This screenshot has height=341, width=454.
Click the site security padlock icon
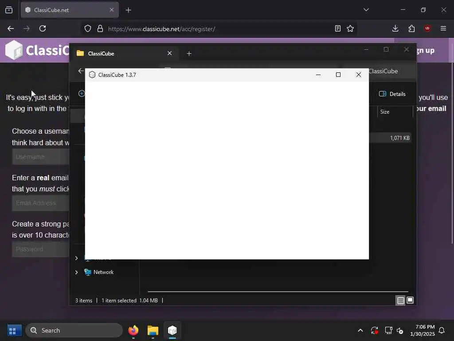click(100, 29)
